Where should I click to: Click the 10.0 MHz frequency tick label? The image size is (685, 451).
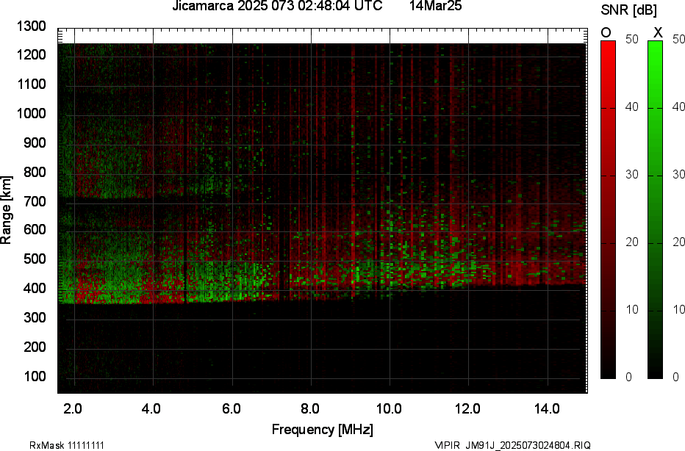pos(389,408)
